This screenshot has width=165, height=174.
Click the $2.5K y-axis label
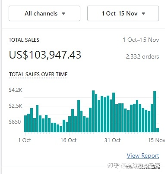pyautogui.click(x=16, y=106)
